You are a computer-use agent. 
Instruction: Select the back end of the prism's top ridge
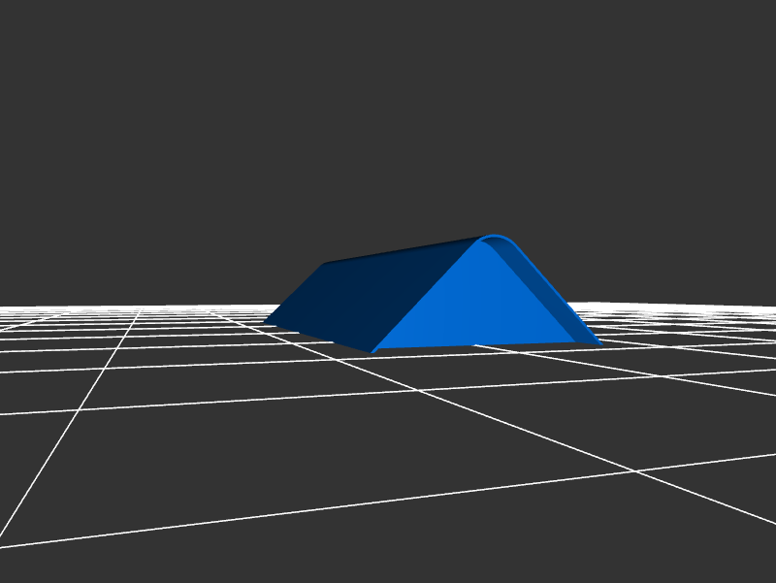pos(325,263)
